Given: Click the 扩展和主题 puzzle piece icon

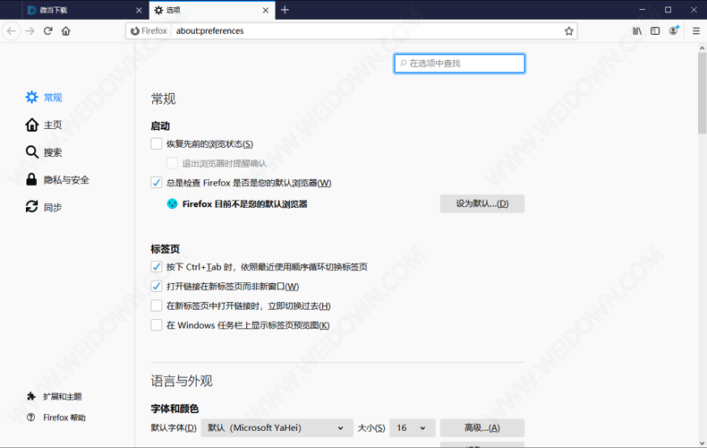Looking at the screenshot, I should point(31,396).
